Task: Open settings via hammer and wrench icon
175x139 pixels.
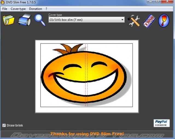Action: coord(134,21)
